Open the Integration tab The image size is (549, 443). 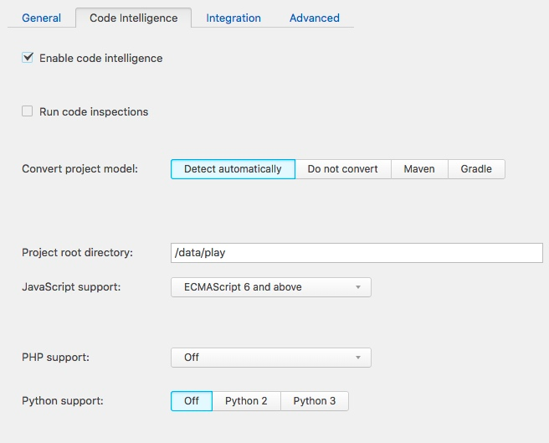pyautogui.click(x=233, y=18)
